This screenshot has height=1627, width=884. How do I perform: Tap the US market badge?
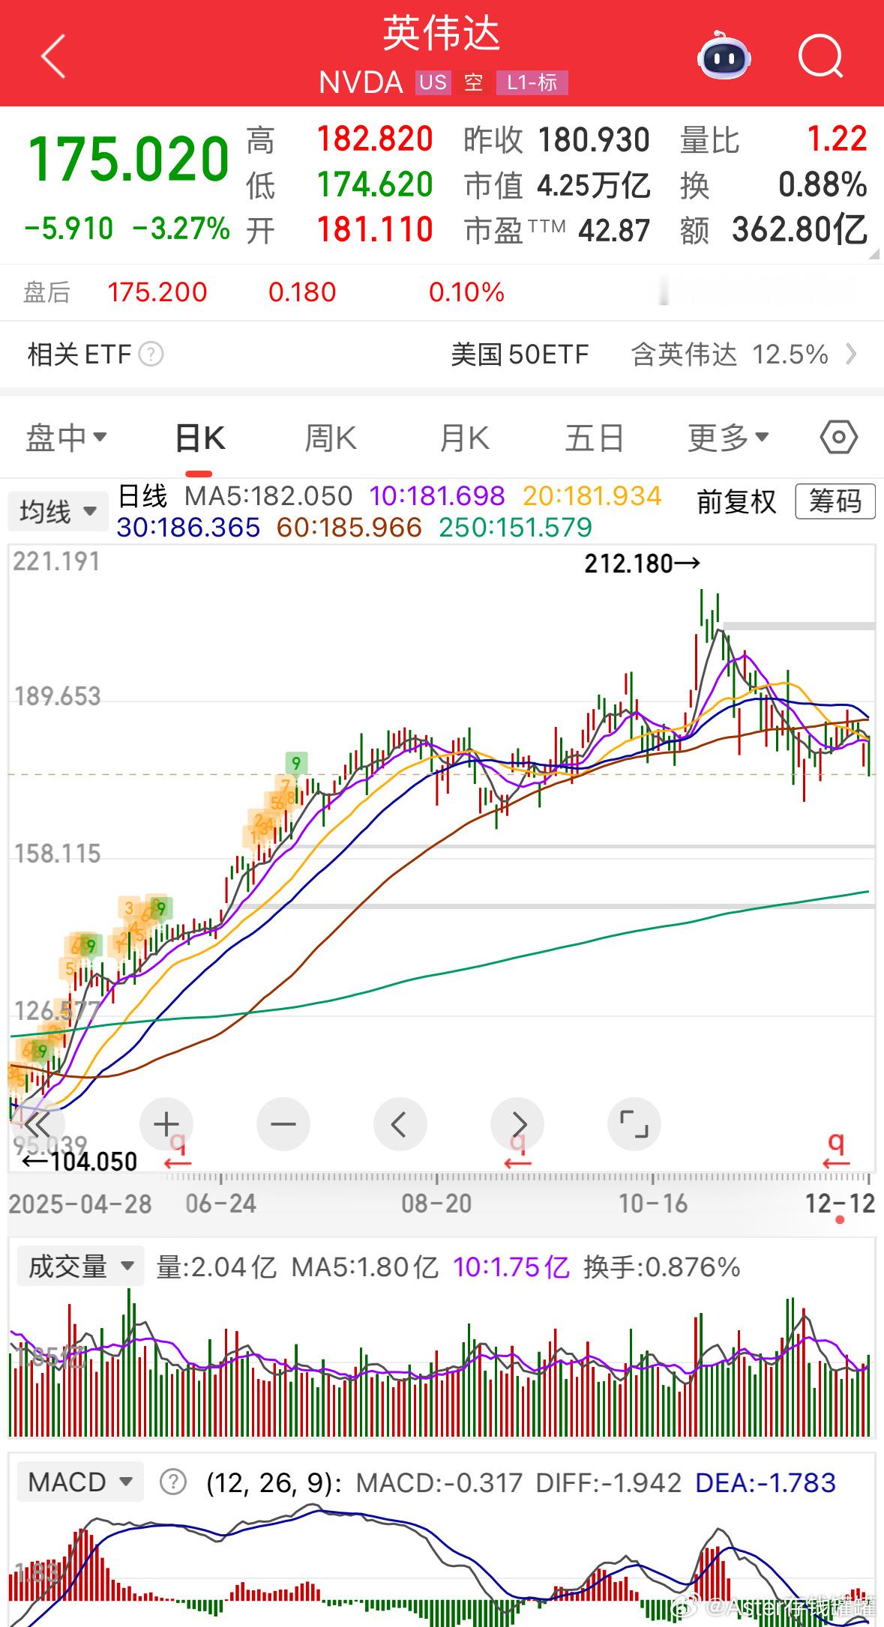coord(433,82)
